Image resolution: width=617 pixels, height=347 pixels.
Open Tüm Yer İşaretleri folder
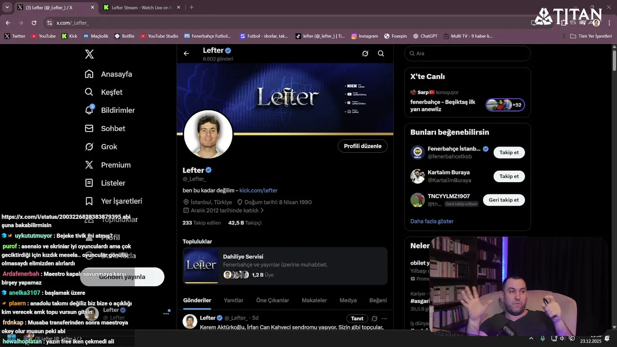tap(591, 36)
